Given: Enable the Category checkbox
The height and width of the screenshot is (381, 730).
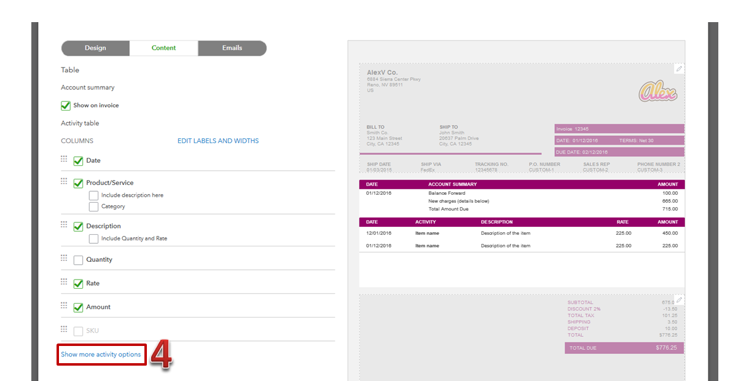Looking at the screenshot, I should pos(93,207).
